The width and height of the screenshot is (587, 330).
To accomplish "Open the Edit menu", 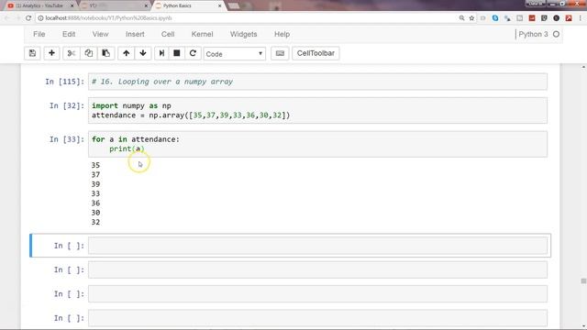I will [69, 34].
